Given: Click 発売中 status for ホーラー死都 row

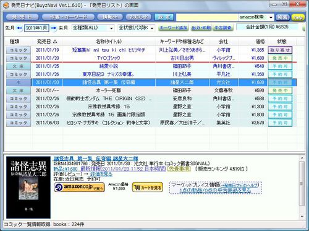Looking at the screenshot, I should click(x=280, y=91).
